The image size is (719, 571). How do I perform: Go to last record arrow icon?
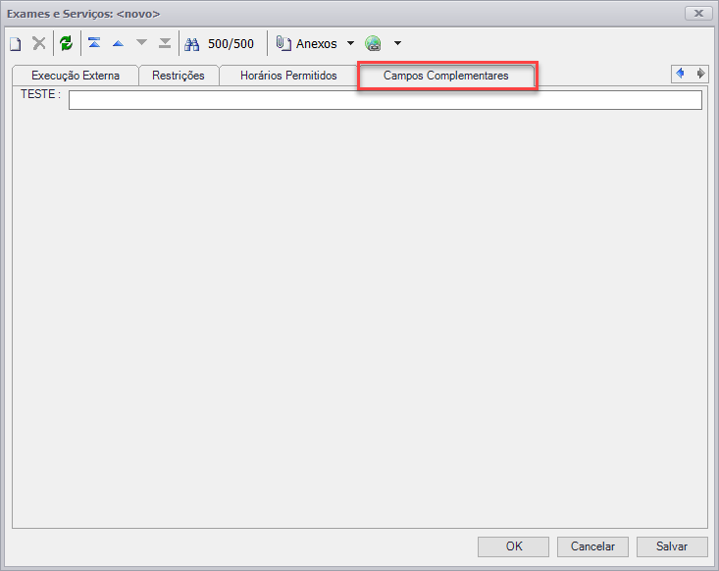165,43
